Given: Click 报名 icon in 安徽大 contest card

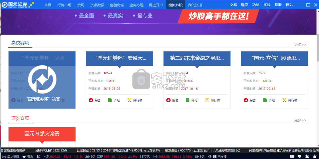Looking at the screenshot, I should click(91, 100).
